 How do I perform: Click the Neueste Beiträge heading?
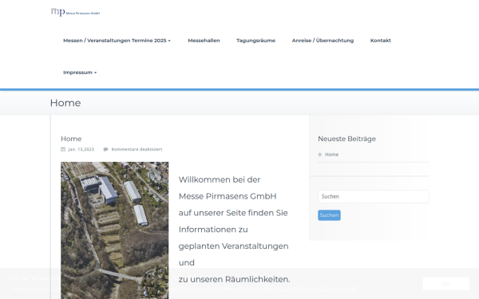(346, 139)
